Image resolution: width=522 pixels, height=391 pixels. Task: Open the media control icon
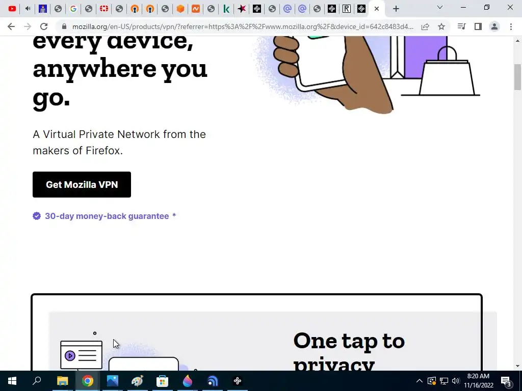[461, 26]
